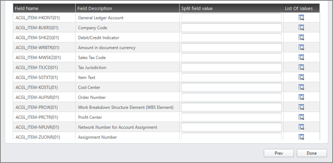Screen dimensions: 333x163
Task: Click the 'Company Code' description text
Action: 93,28
